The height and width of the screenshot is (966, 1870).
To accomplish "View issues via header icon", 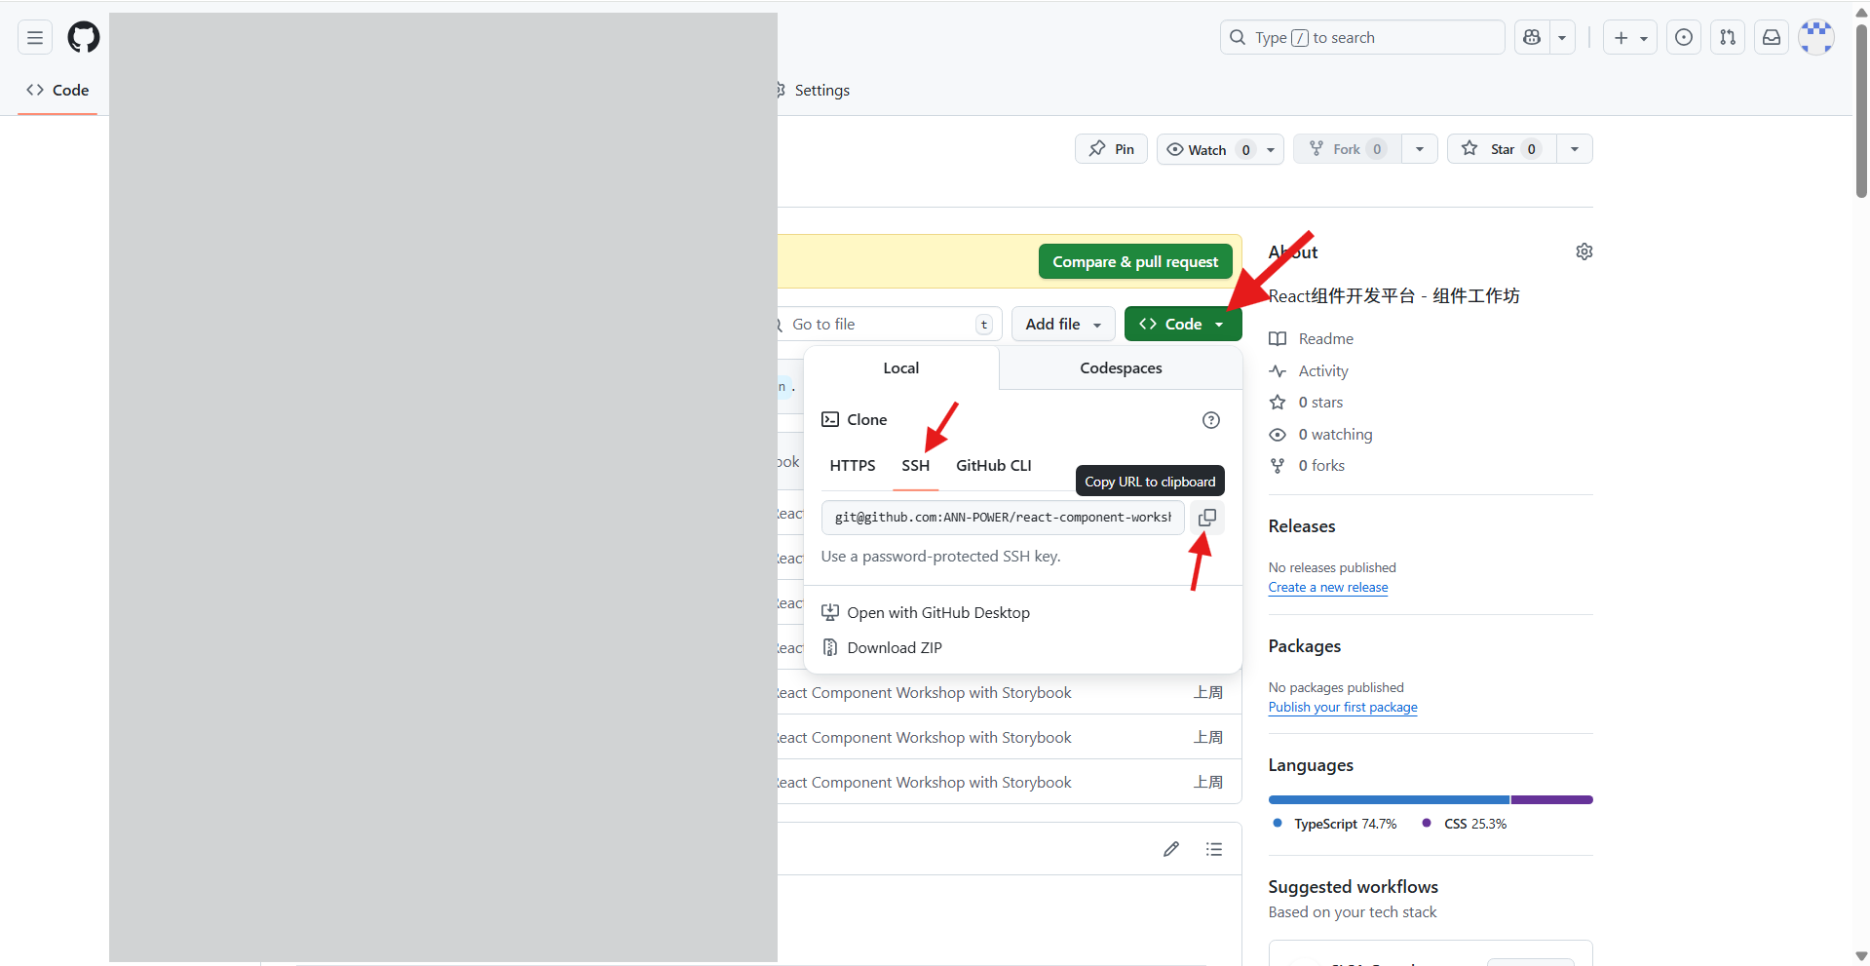I will [x=1684, y=38].
